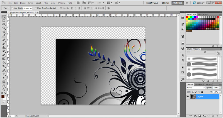Toggle Quick Mask mode icon
The height and width of the screenshot is (118, 223).
pos(4,102)
